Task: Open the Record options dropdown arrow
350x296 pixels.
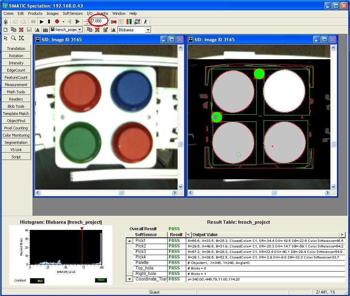Action: [63, 22]
